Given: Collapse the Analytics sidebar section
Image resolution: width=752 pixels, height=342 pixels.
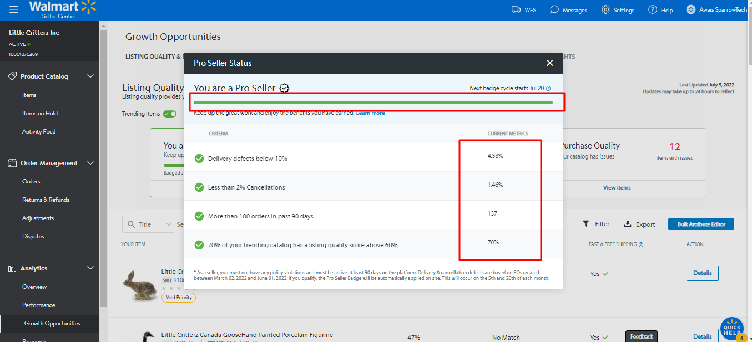Looking at the screenshot, I should pos(91,268).
